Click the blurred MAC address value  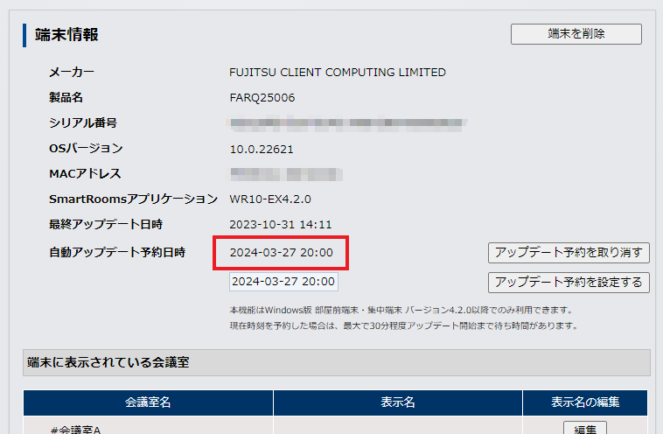[286, 174]
